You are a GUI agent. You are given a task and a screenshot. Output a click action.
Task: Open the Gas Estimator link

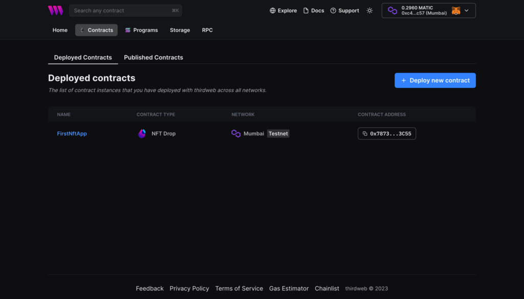(x=289, y=288)
